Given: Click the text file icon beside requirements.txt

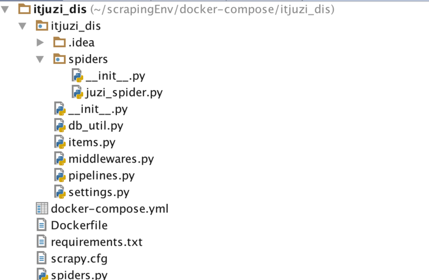Looking at the screenshot, I should 42,241.
